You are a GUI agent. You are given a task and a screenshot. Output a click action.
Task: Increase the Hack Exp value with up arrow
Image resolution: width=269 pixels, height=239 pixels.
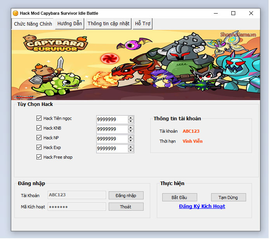pyautogui.click(x=130, y=147)
